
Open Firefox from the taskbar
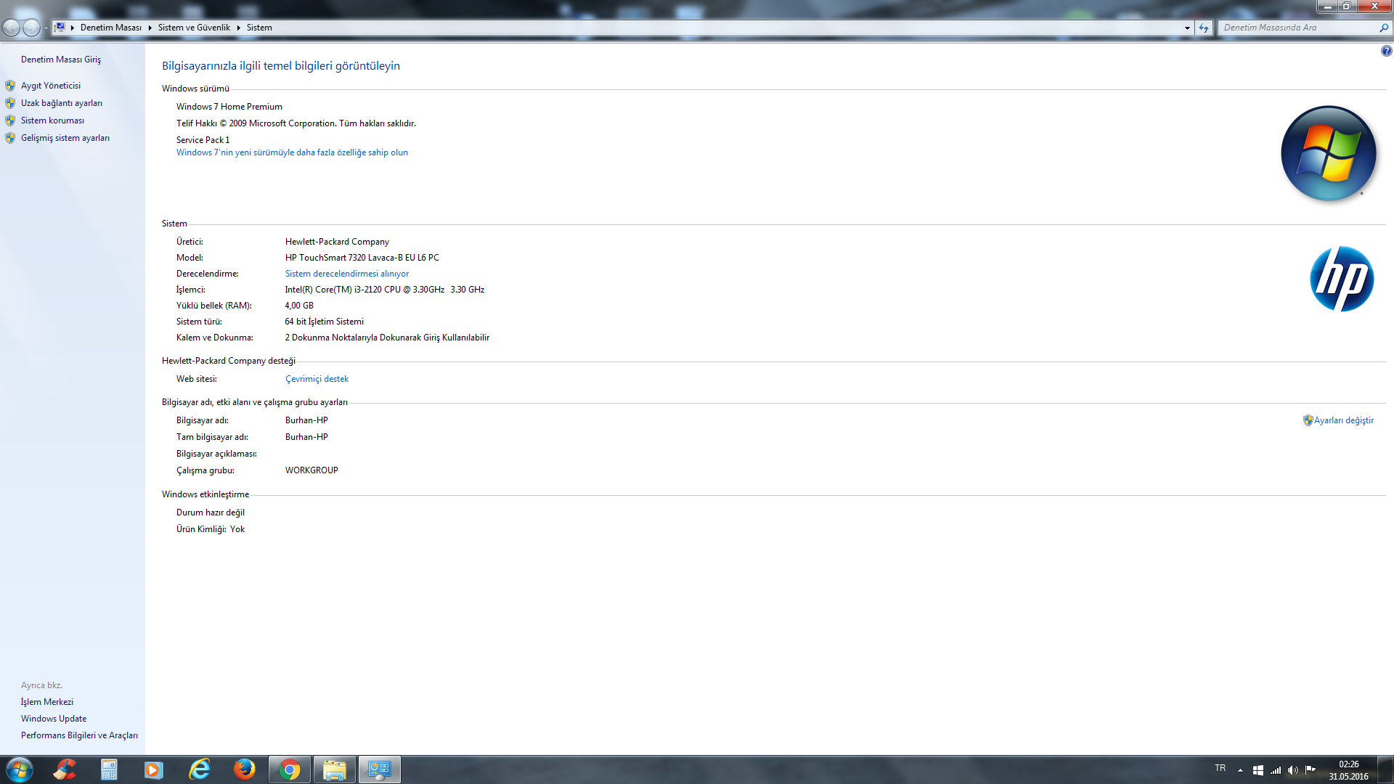[x=244, y=769]
